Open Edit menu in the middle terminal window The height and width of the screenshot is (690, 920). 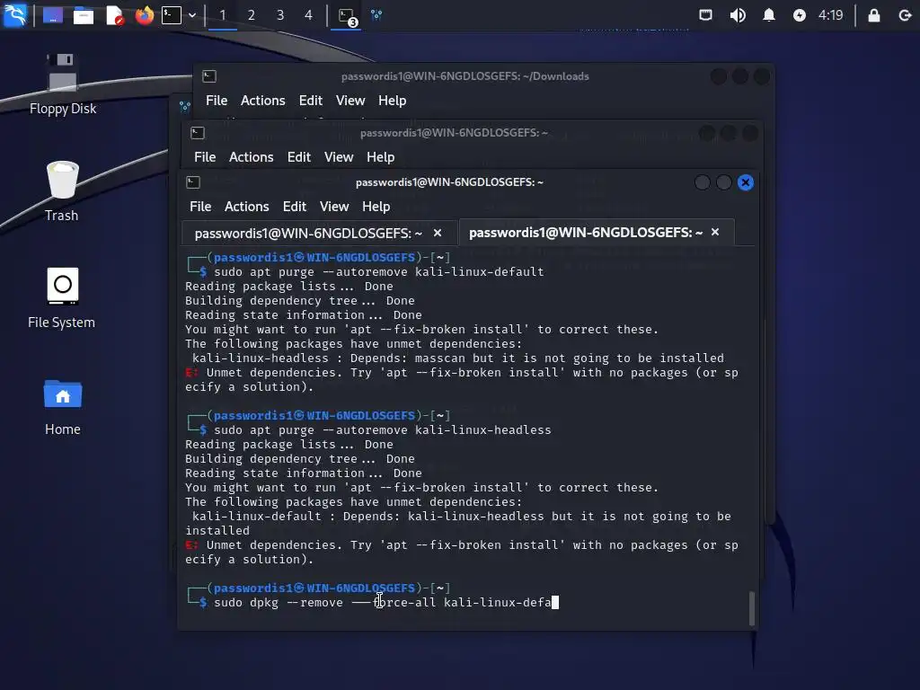(x=298, y=157)
